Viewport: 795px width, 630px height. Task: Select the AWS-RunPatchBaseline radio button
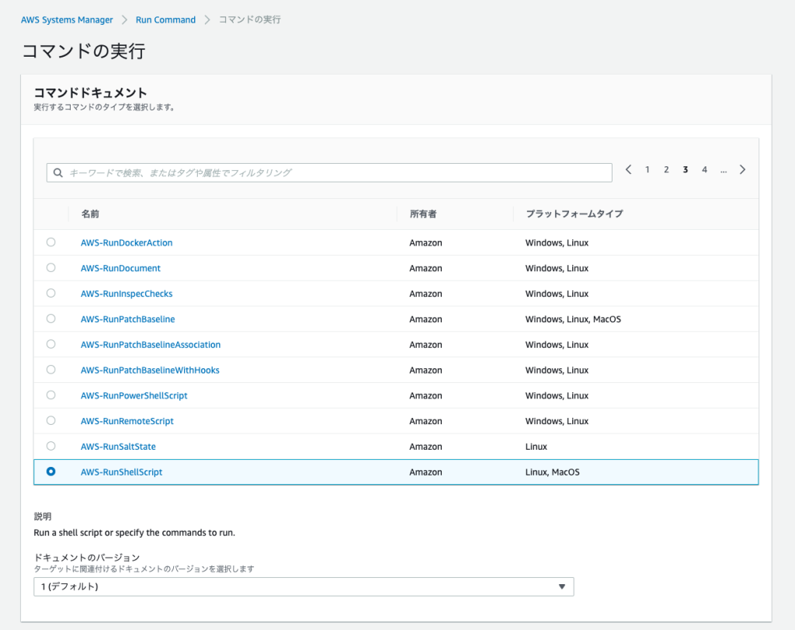pos(50,318)
